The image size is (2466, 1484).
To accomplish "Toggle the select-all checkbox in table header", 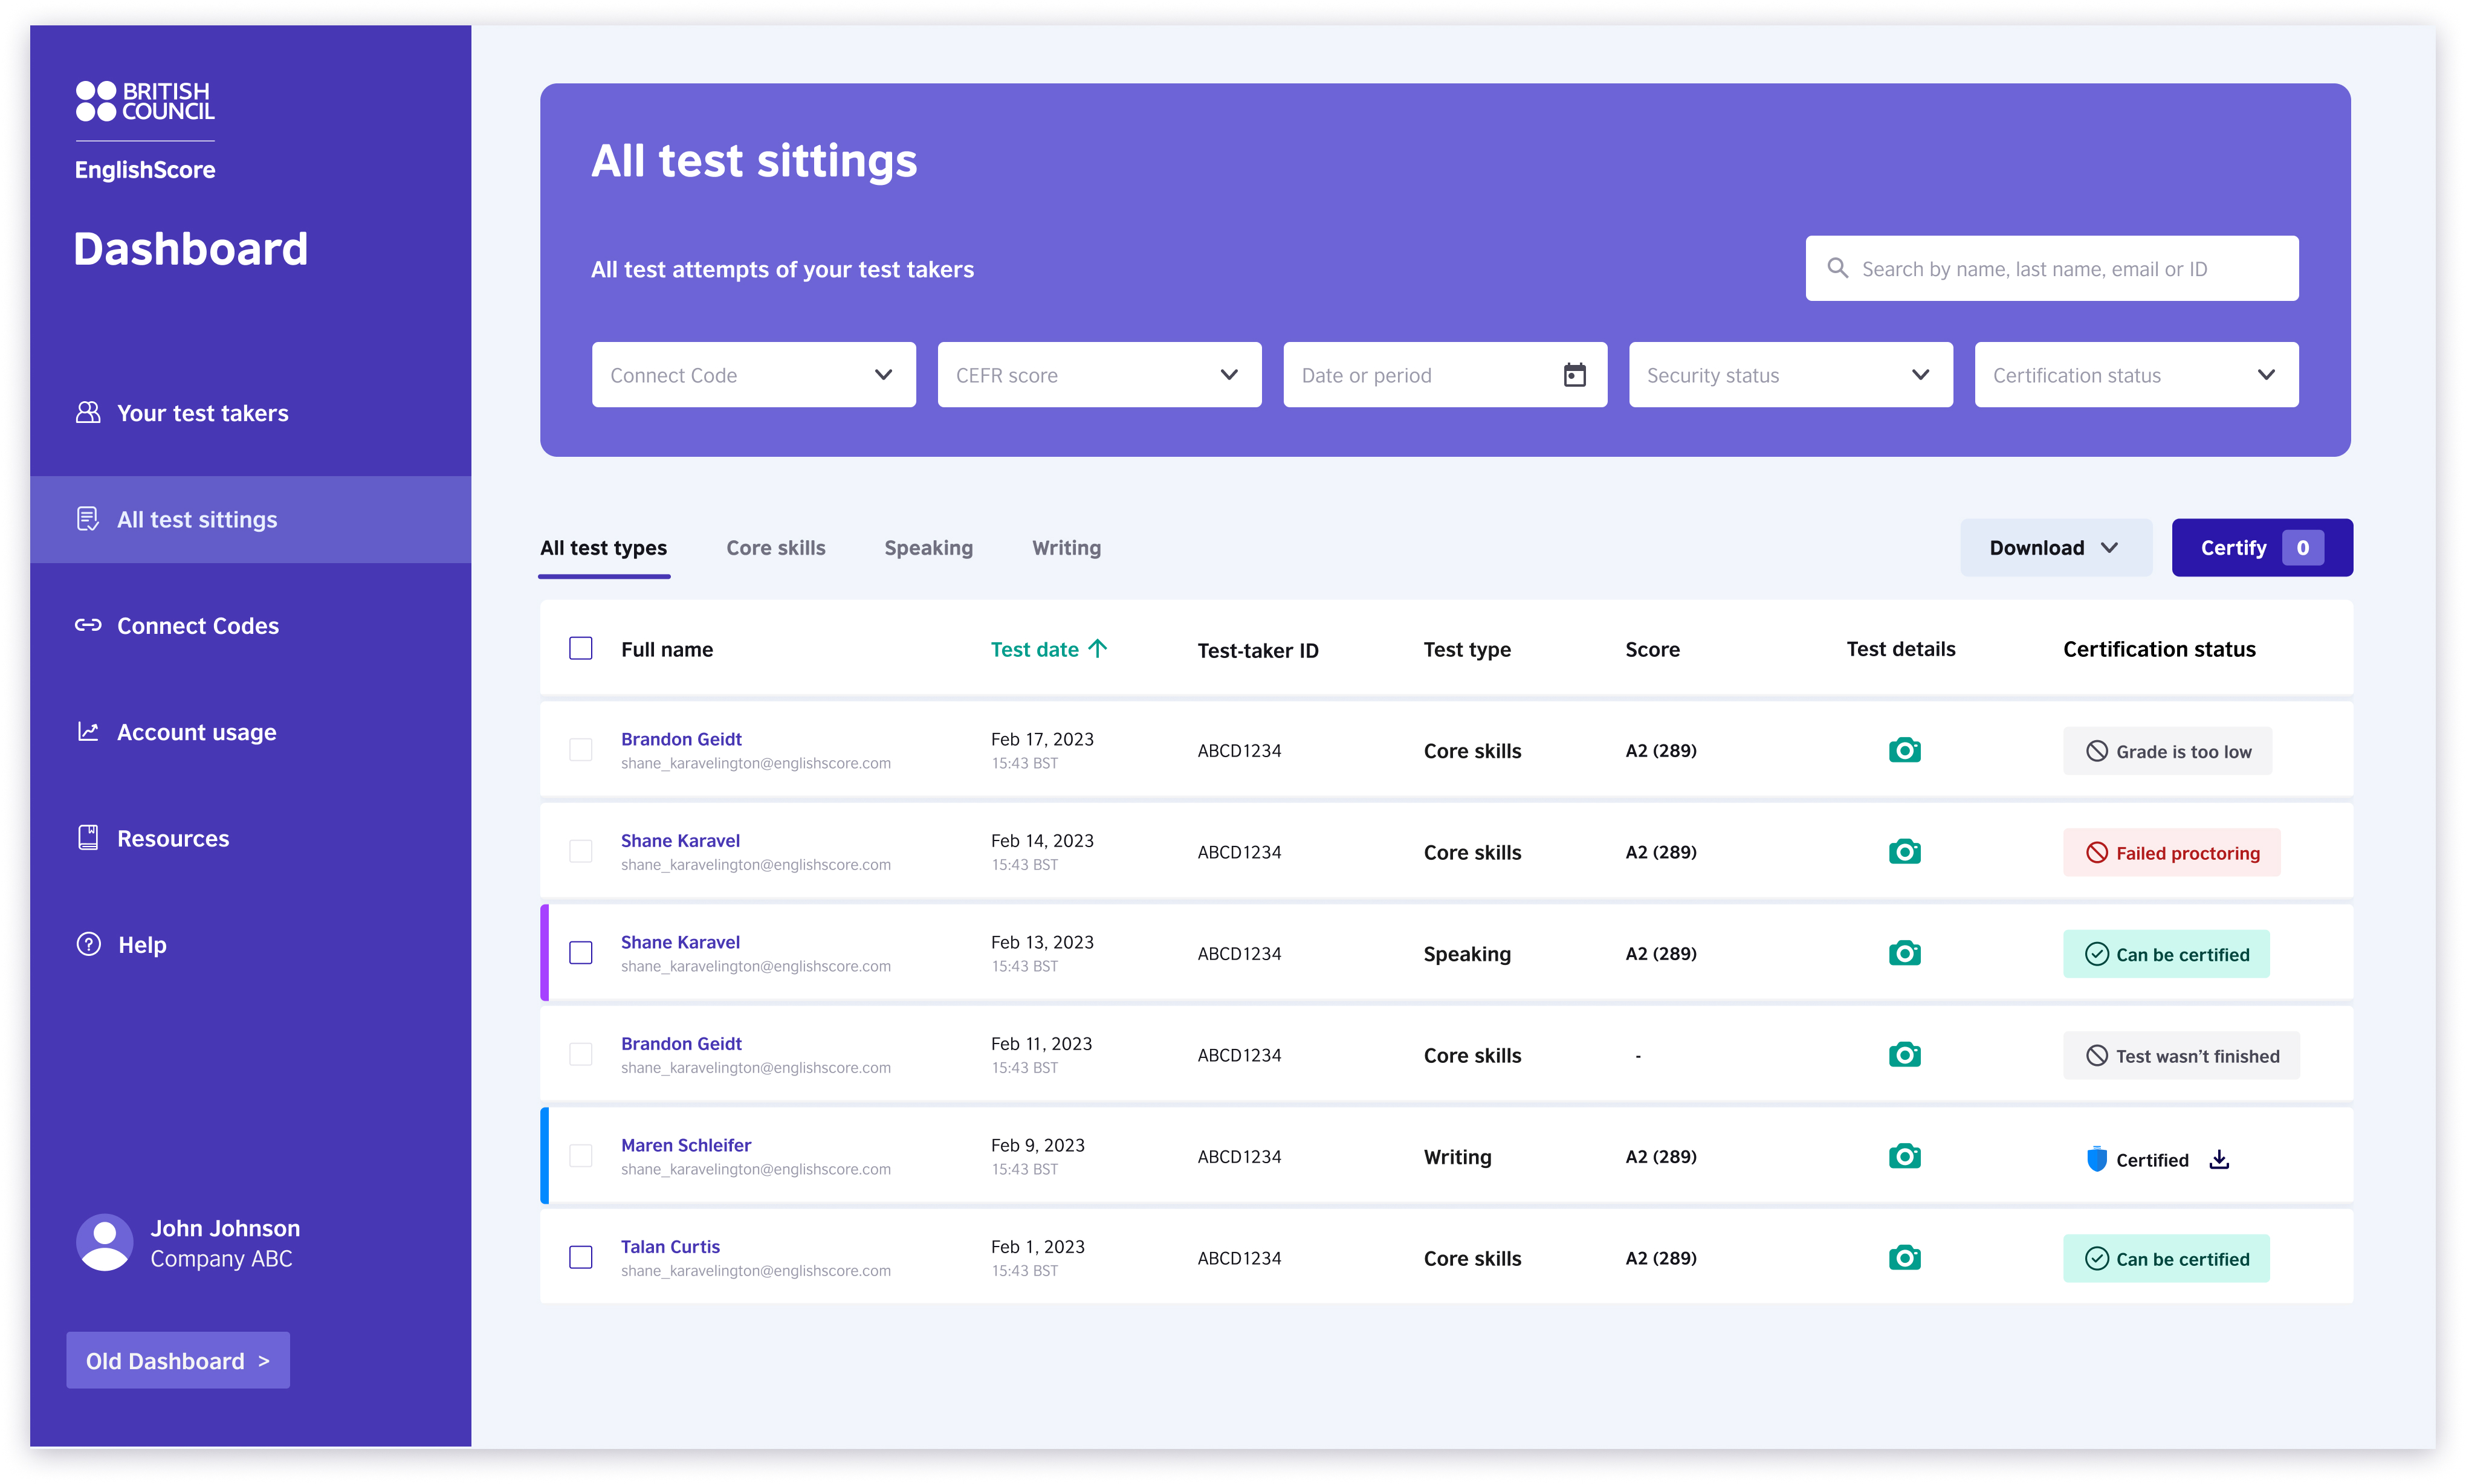I will [x=581, y=648].
